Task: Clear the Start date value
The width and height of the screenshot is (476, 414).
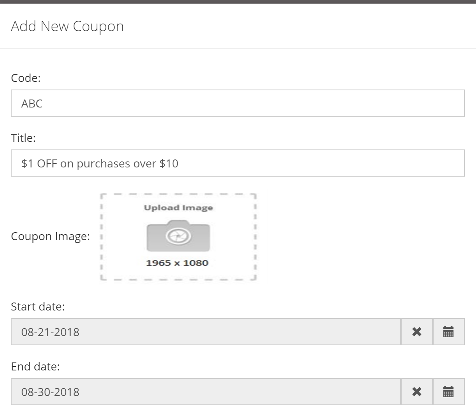Action: point(416,332)
